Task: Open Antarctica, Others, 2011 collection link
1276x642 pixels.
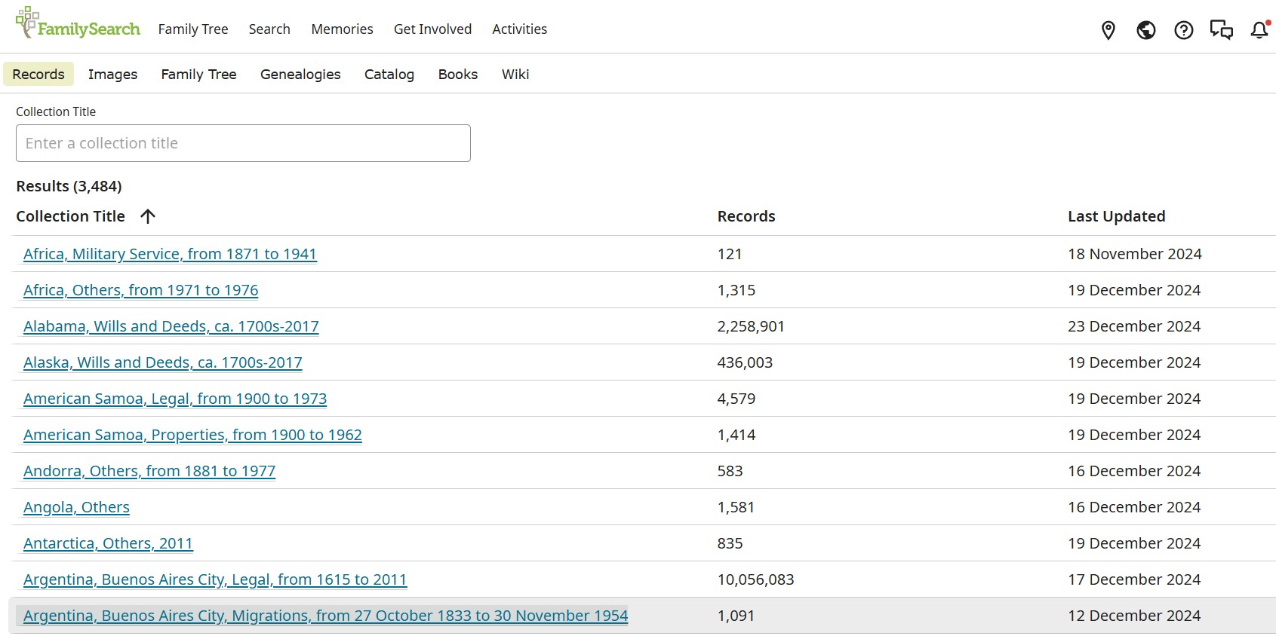Action: 108,544
